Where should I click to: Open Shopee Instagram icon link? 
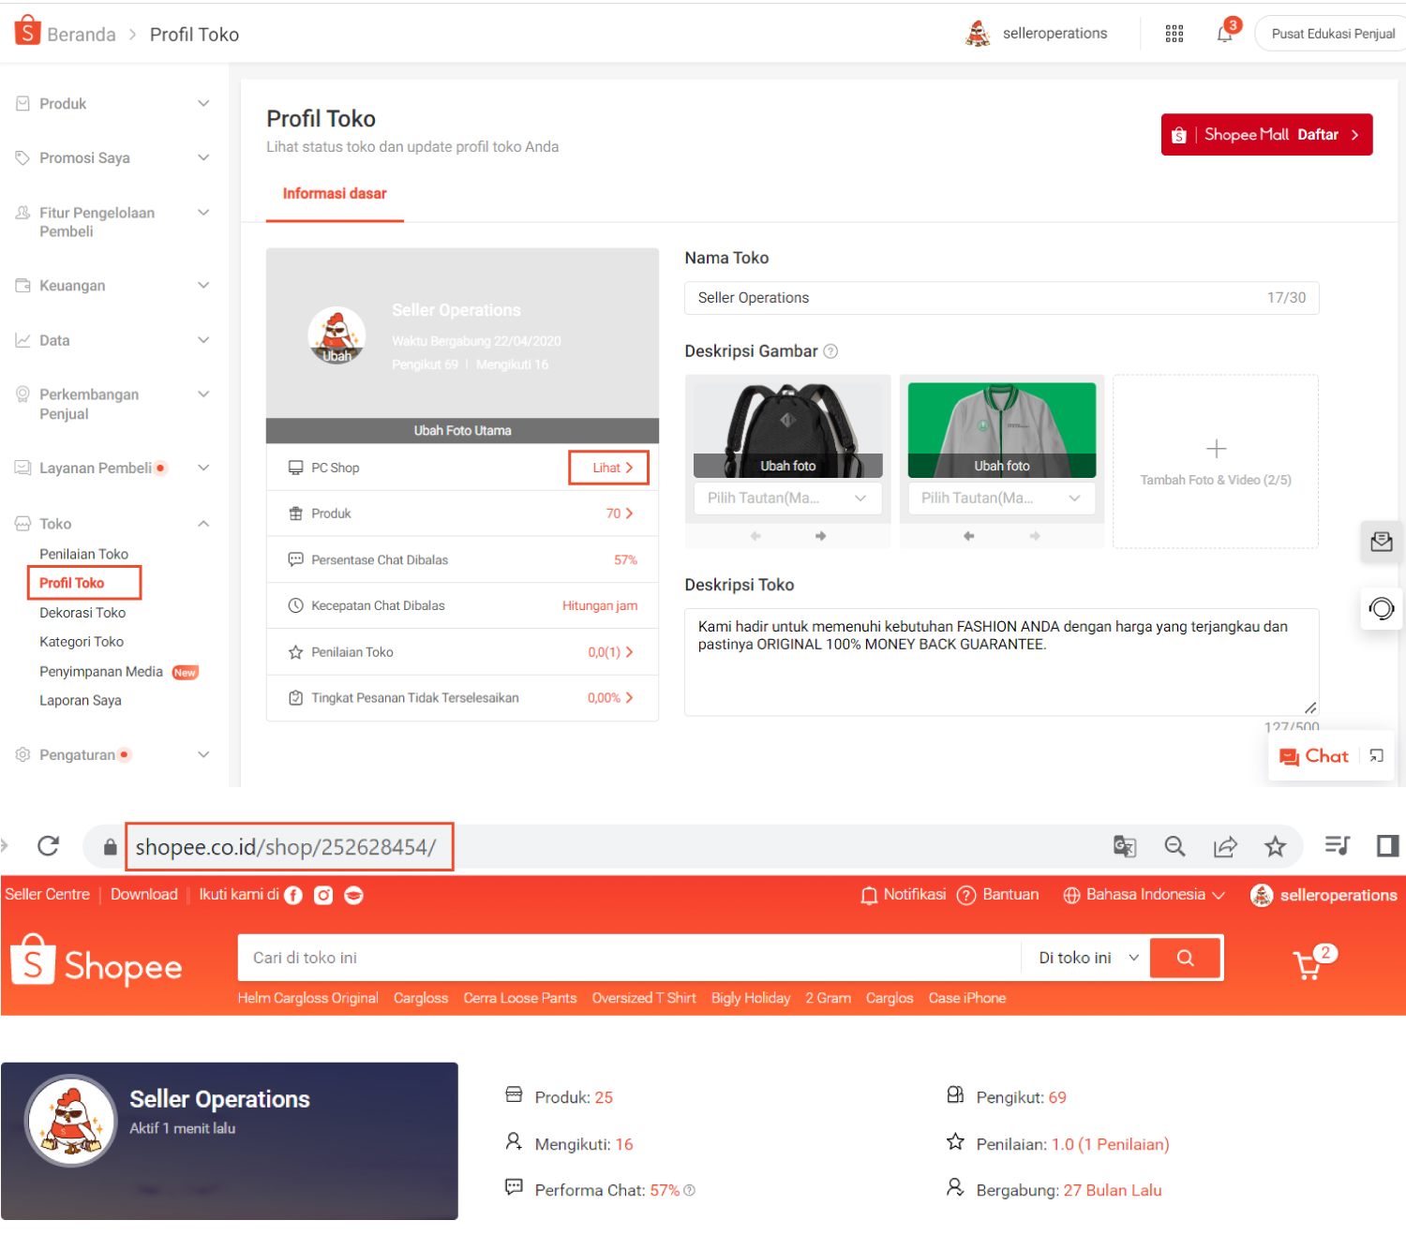pyautogui.click(x=323, y=895)
